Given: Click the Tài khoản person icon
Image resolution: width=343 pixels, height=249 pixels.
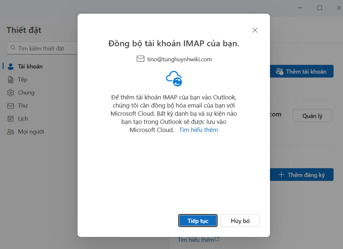Looking at the screenshot, I should [x=10, y=67].
